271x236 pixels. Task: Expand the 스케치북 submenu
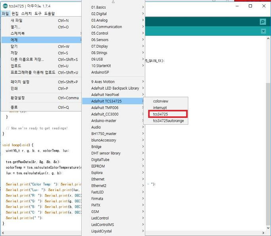pyautogui.click(x=42, y=33)
